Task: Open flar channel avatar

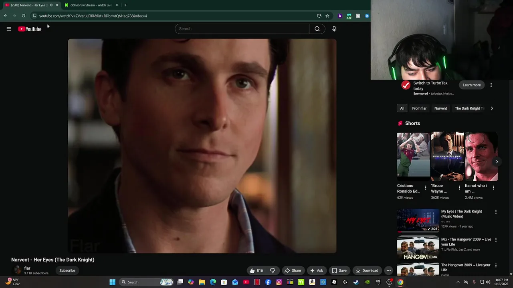Action: pyautogui.click(x=17, y=270)
